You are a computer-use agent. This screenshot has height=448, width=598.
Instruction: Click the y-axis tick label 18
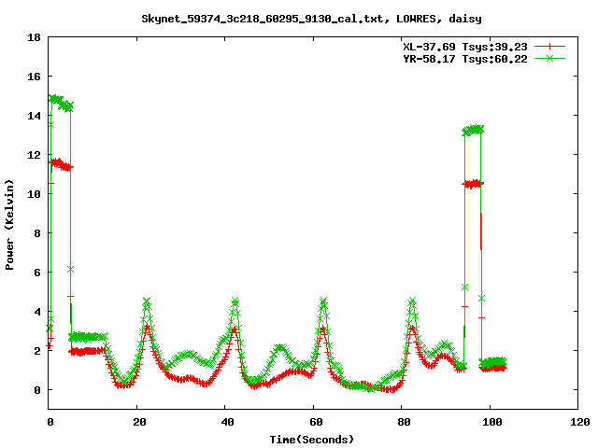pyautogui.click(x=35, y=37)
